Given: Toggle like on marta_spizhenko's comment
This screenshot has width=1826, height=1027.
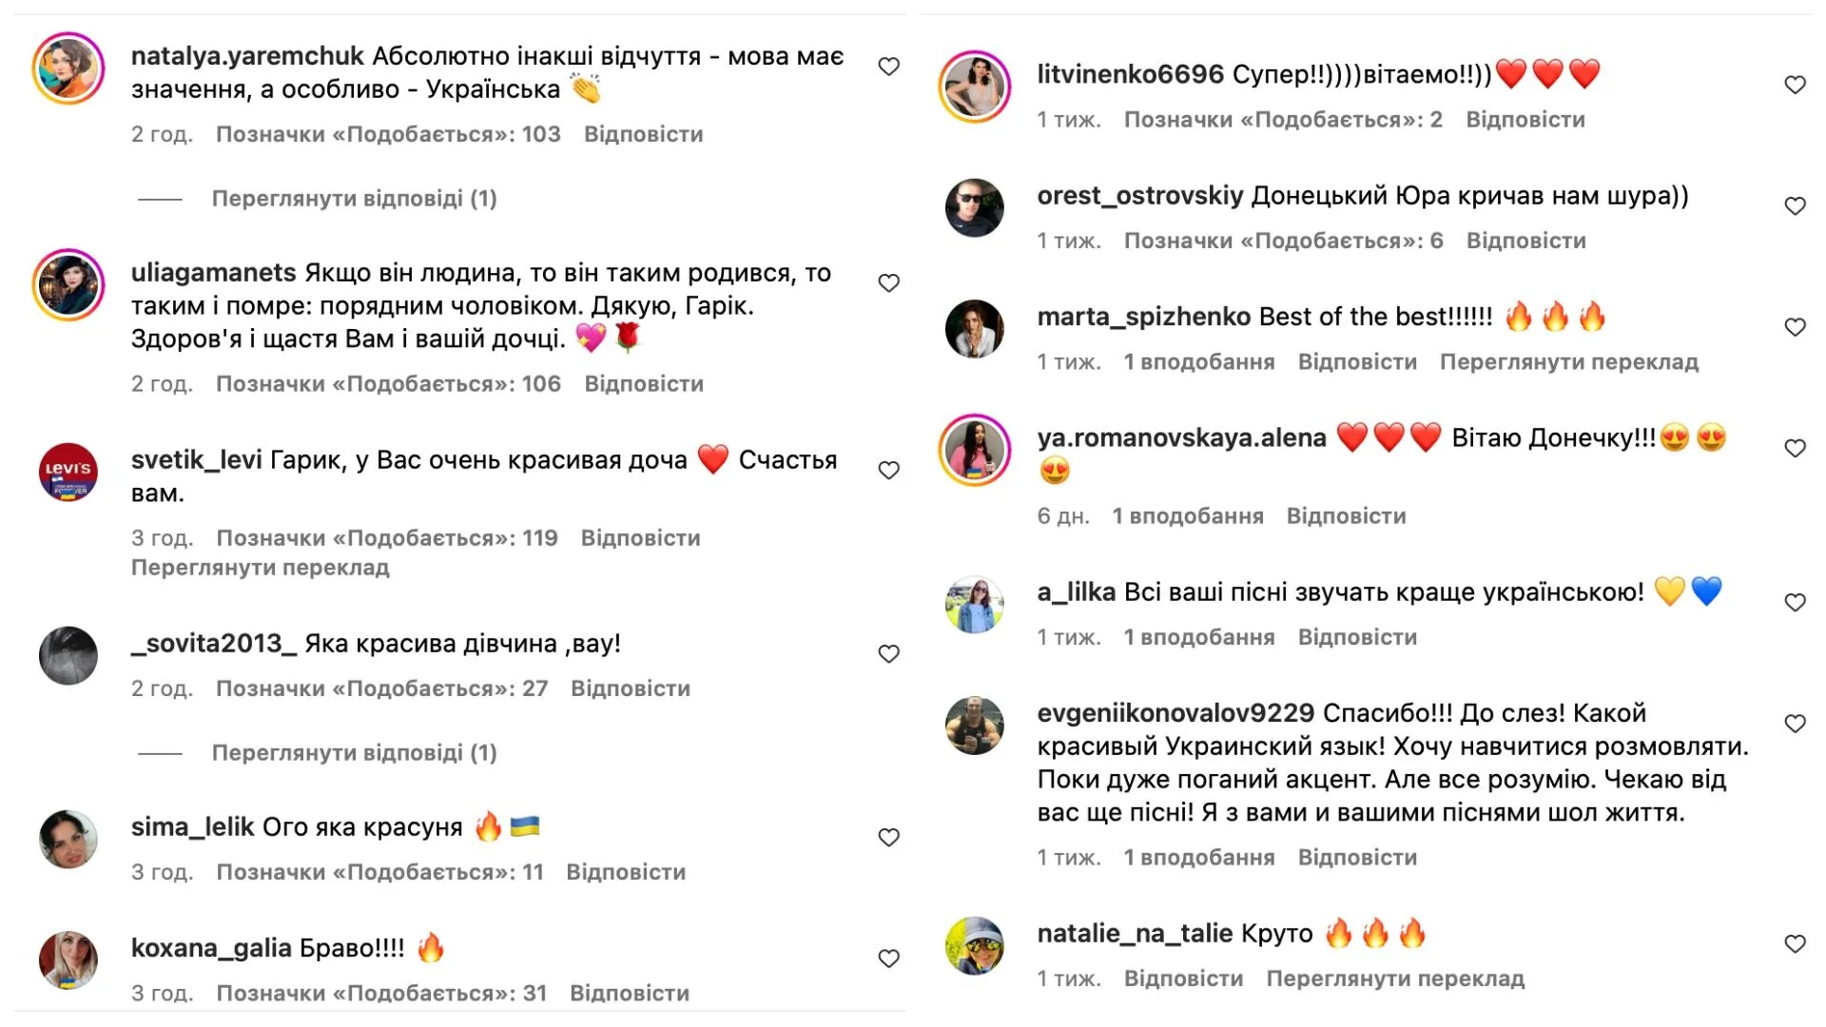Looking at the screenshot, I should coord(1795,327).
